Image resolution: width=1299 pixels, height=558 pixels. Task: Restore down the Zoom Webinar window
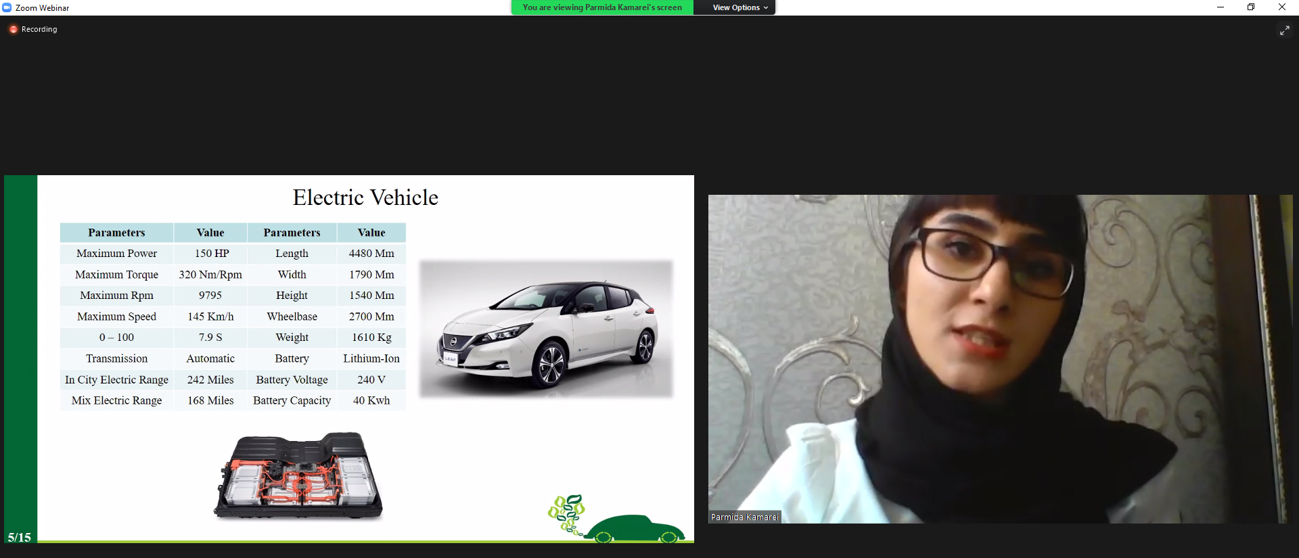1251,7
